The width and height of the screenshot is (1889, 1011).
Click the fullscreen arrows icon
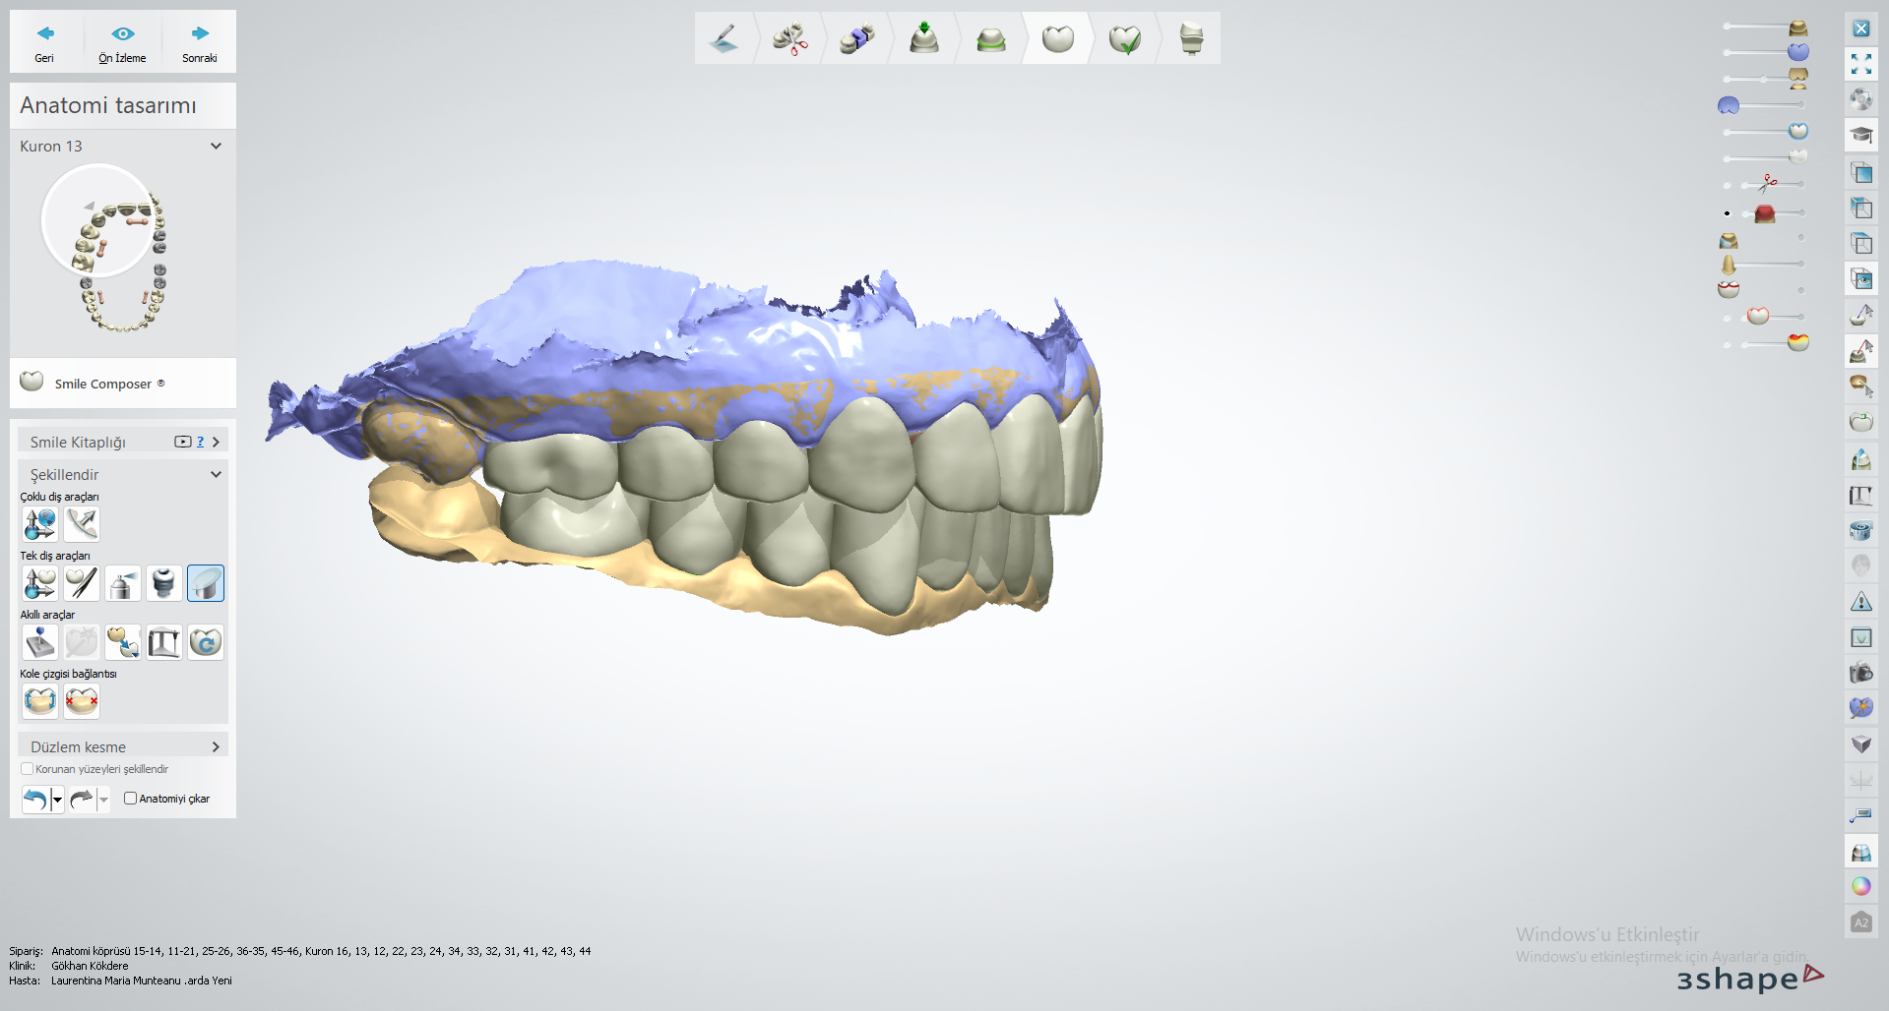click(1860, 64)
